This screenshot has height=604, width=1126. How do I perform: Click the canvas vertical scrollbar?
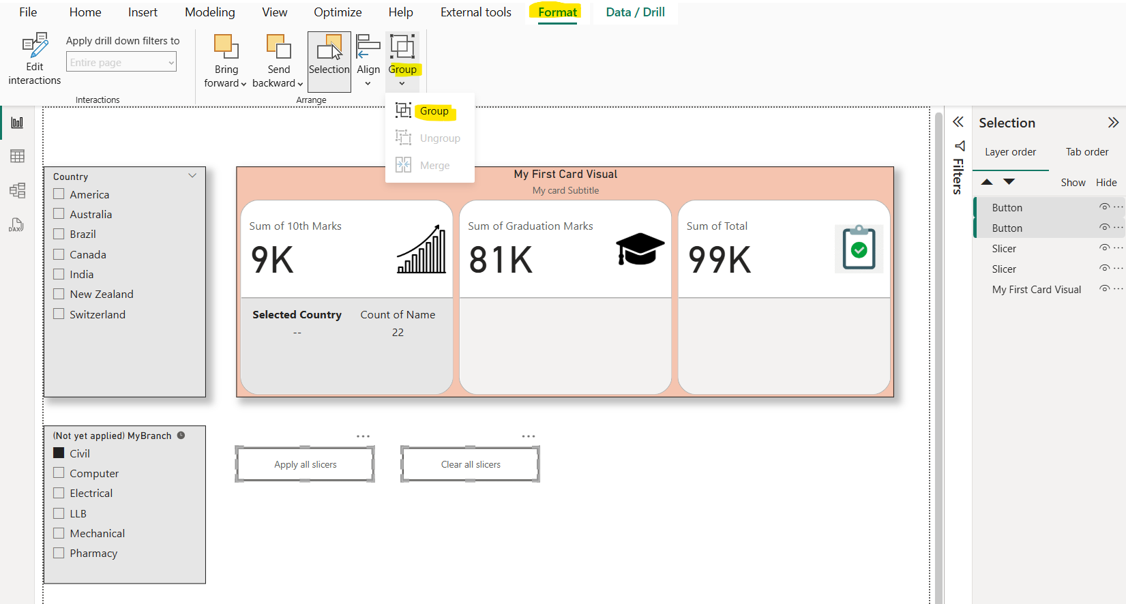click(938, 341)
